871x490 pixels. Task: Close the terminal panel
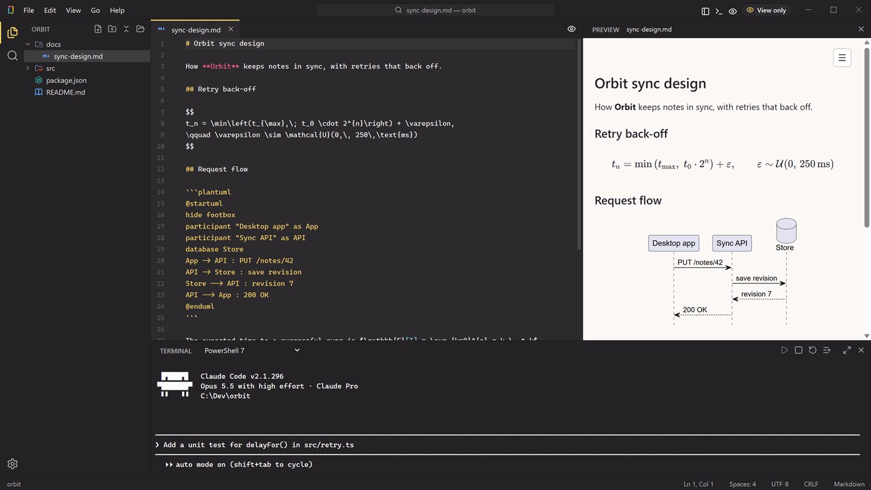point(861,351)
